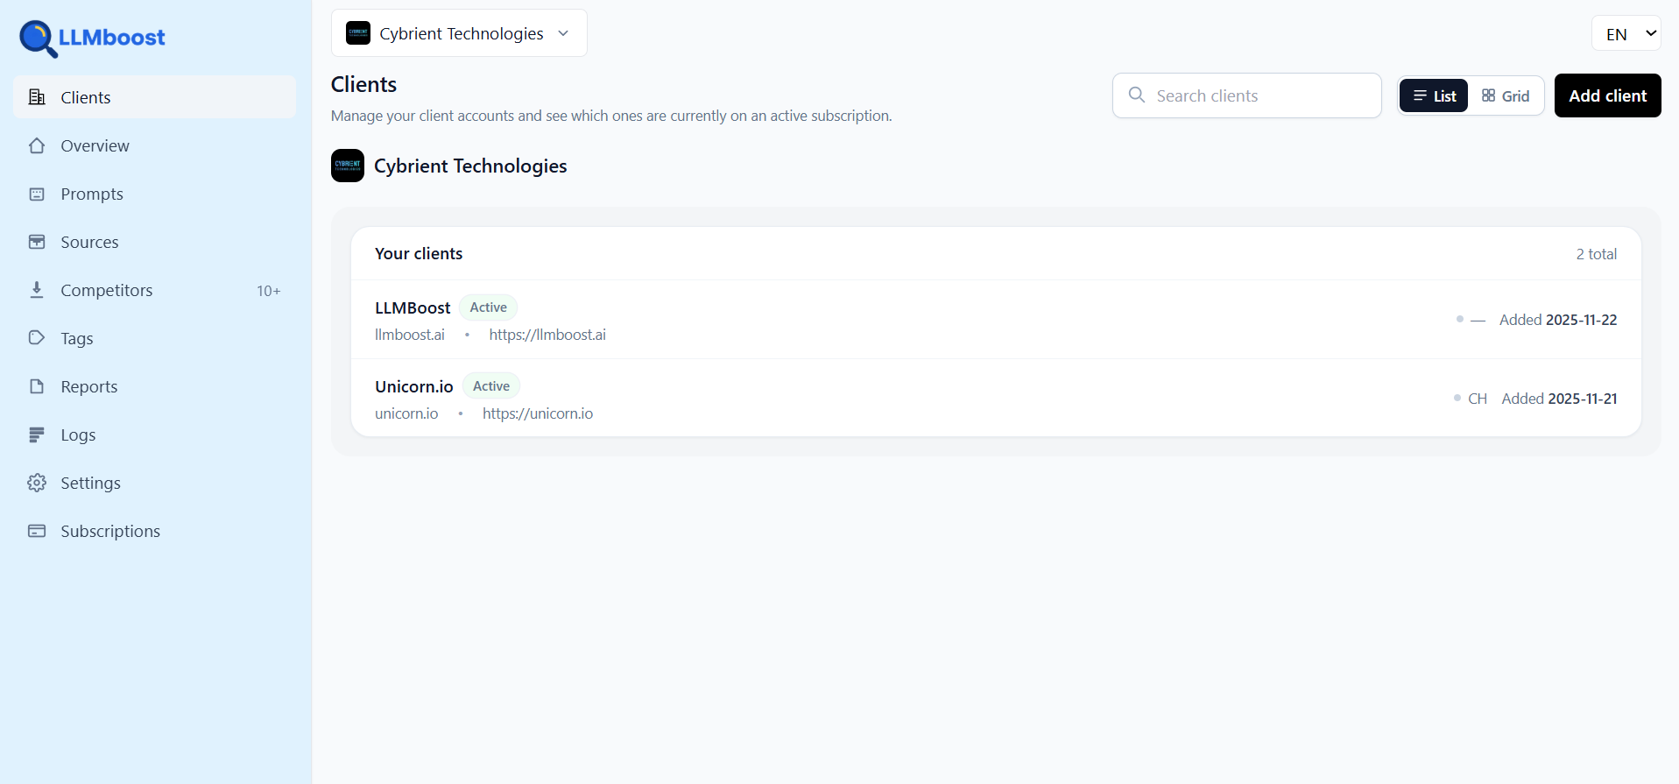Open the https://llmboost.ai link
Image resolution: width=1679 pixels, height=784 pixels.
pyautogui.click(x=547, y=335)
